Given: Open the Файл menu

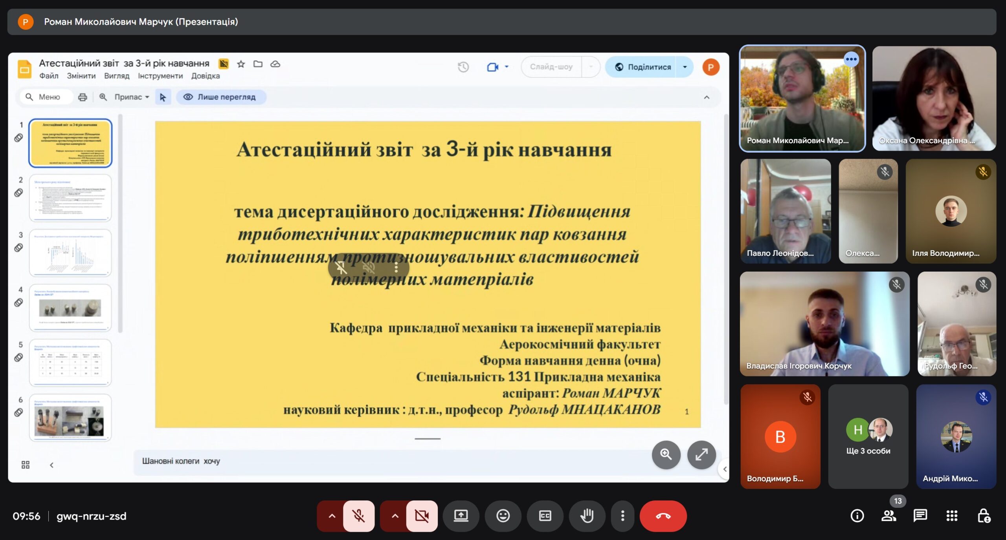Looking at the screenshot, I should pos(49,76).
